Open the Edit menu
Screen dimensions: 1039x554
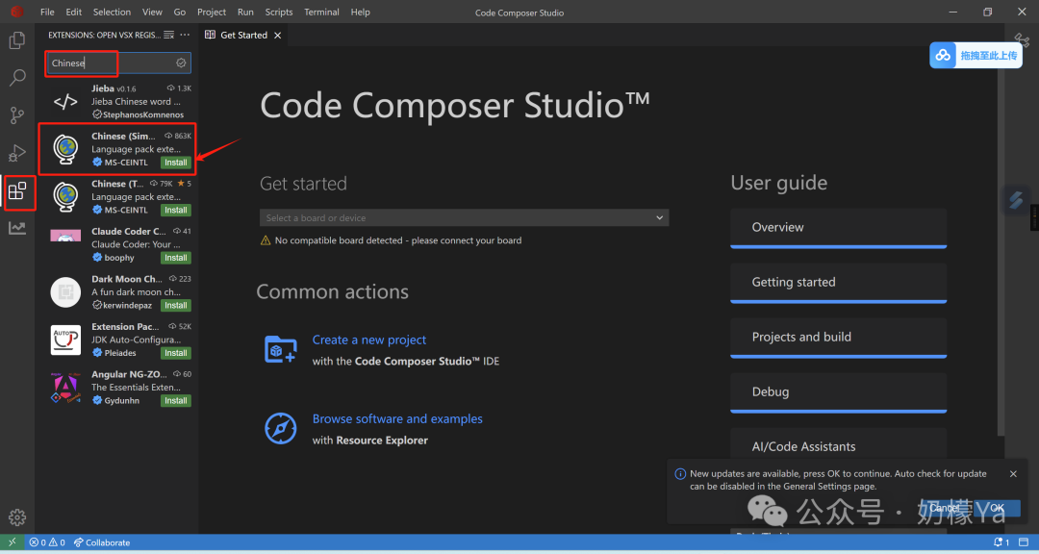[x=73, y=12]
